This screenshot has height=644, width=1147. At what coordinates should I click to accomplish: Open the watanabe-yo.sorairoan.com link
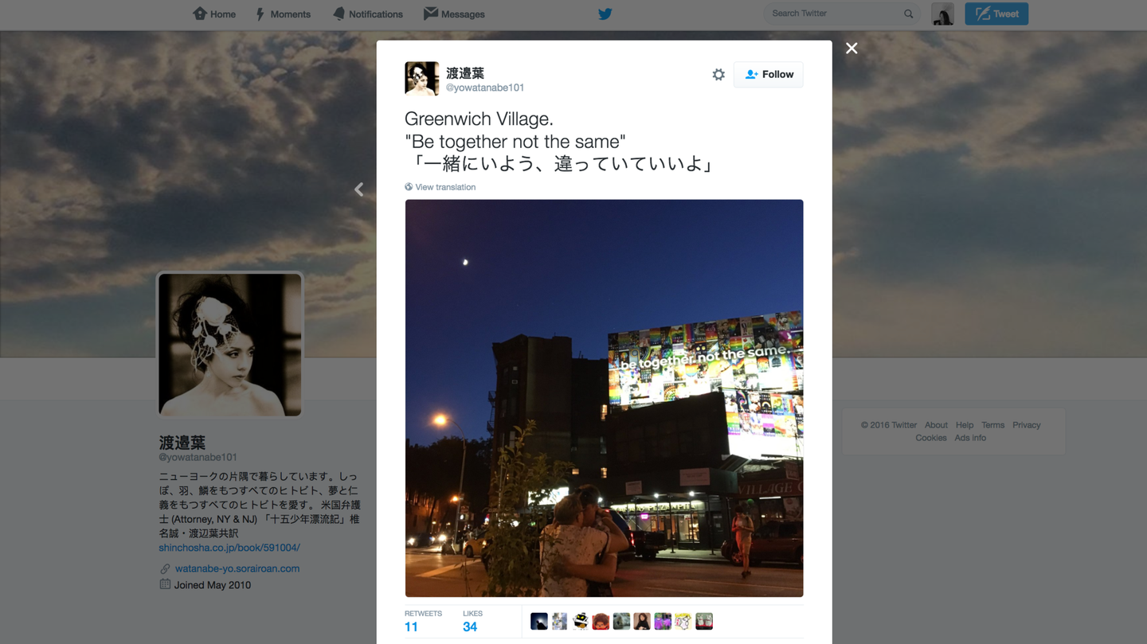coord(237,568)
